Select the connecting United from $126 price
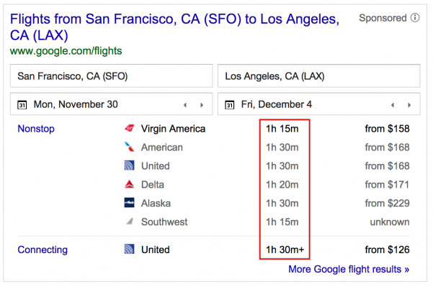This screenshot has width=433, height=287. [x=387, y=250]
